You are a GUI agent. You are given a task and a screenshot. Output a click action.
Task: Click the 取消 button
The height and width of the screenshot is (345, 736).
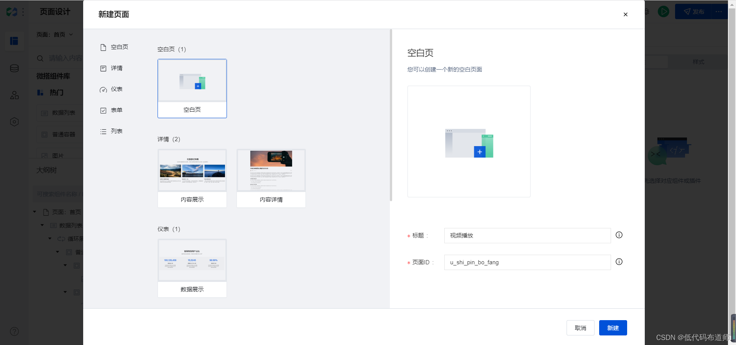(580, 328)
